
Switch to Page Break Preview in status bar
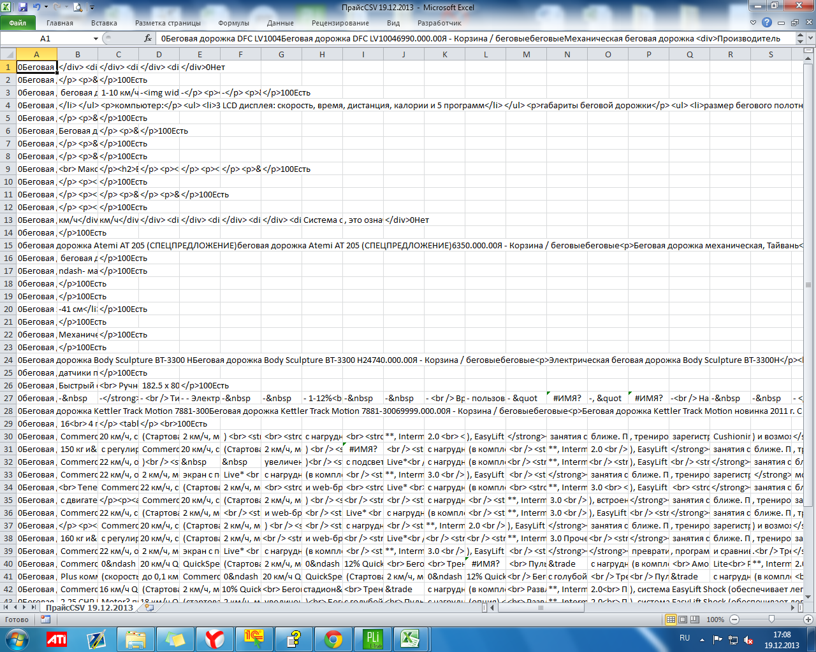(694, 620)
